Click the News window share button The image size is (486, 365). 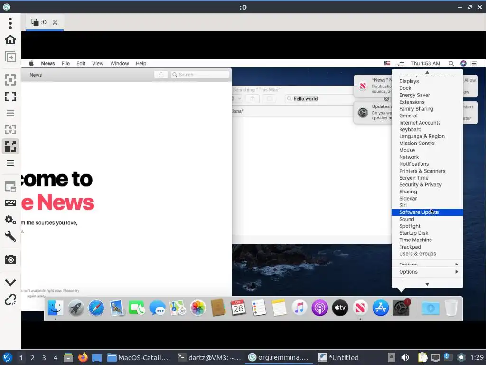(x=161, y=75)
